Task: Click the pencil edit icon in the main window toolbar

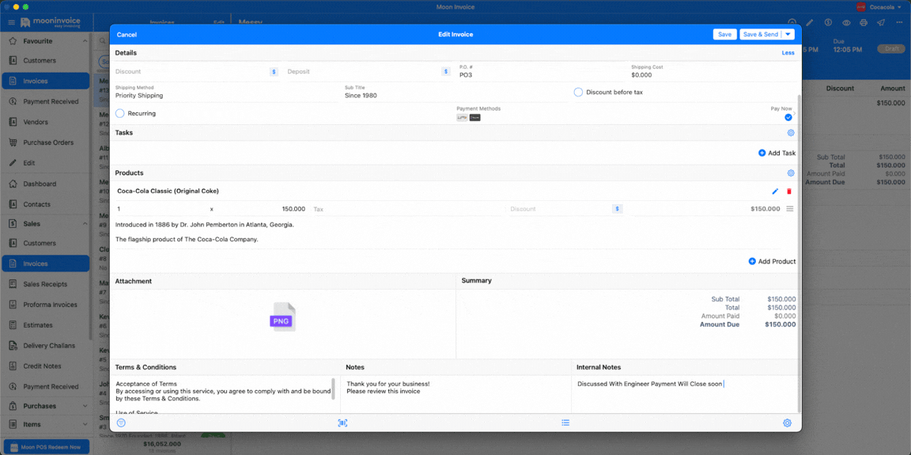Action: tap(810, 23)
